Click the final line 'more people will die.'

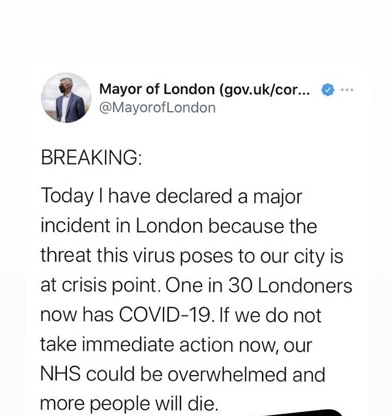pyautogui.click(x=129, y=404)
